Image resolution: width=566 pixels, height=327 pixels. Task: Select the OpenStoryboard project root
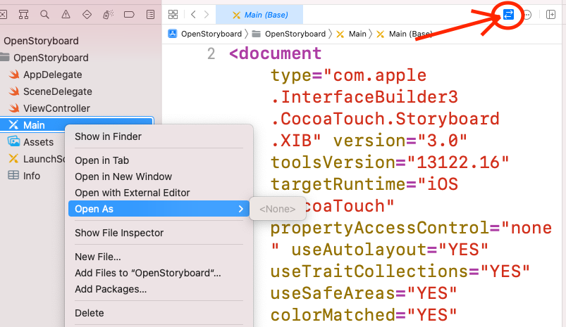(x=41, y=41)
